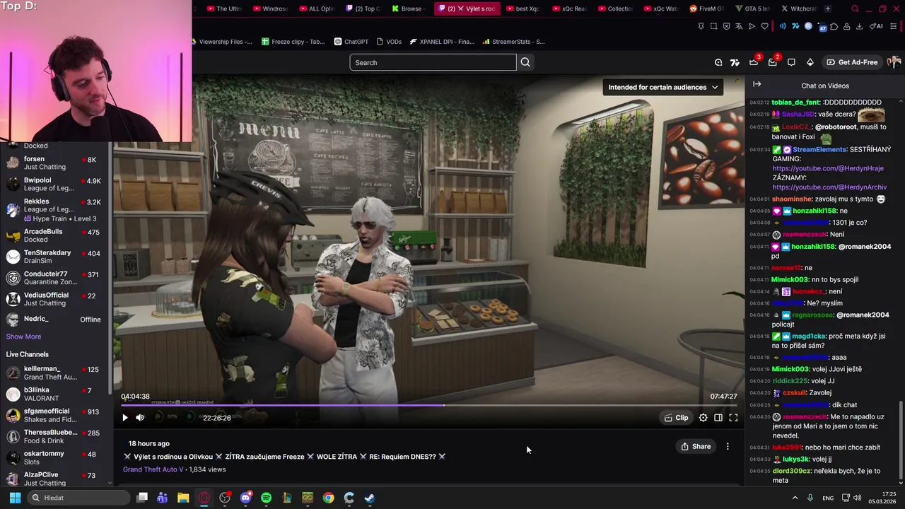This screenshot has width=905, height=509.
Task: Click the taskbar Hledat search box
Action: (78, 498)
